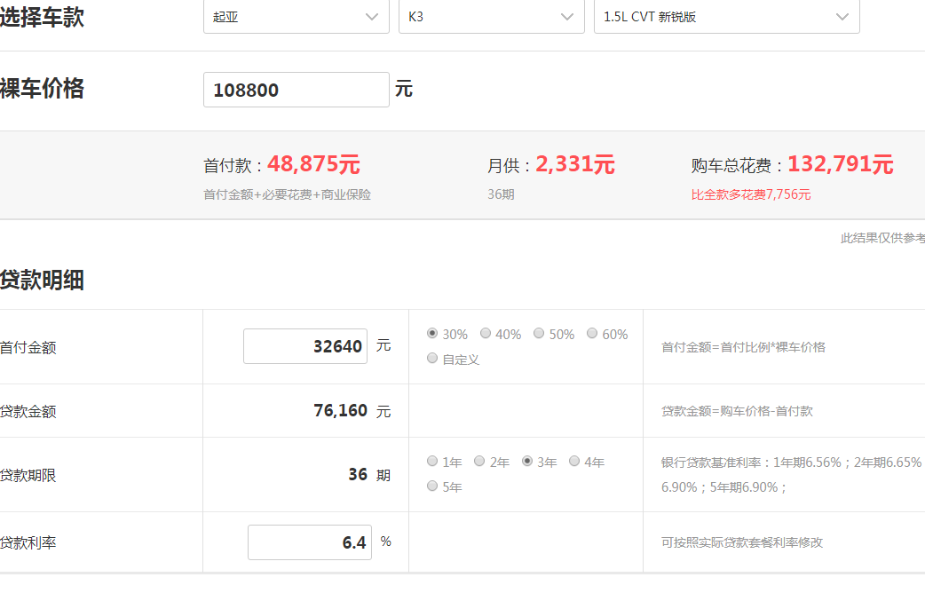Click the 可按照实际贷款套餐利率修改 hint

(742, 542)
